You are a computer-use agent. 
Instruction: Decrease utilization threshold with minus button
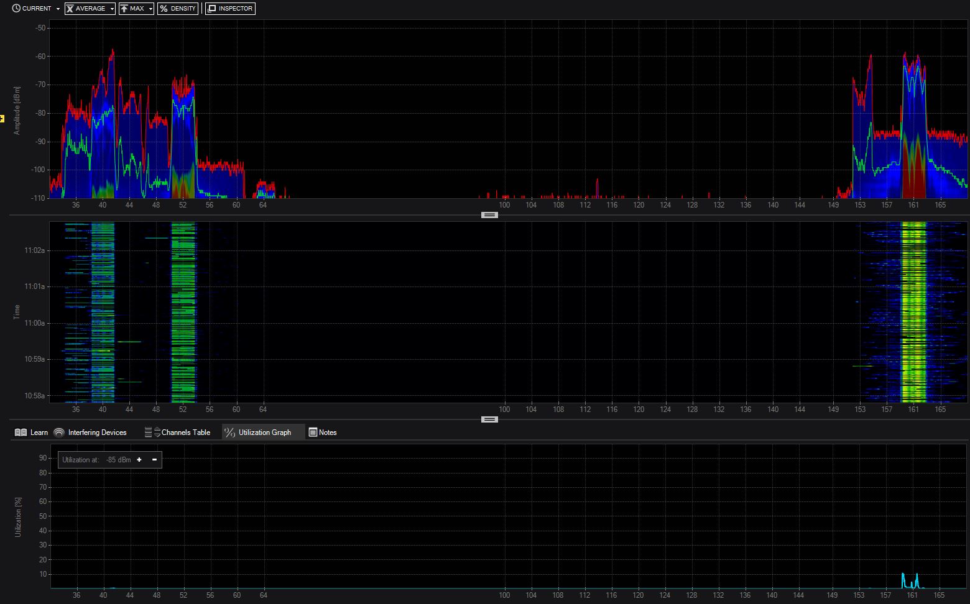[x=154, y=460]
